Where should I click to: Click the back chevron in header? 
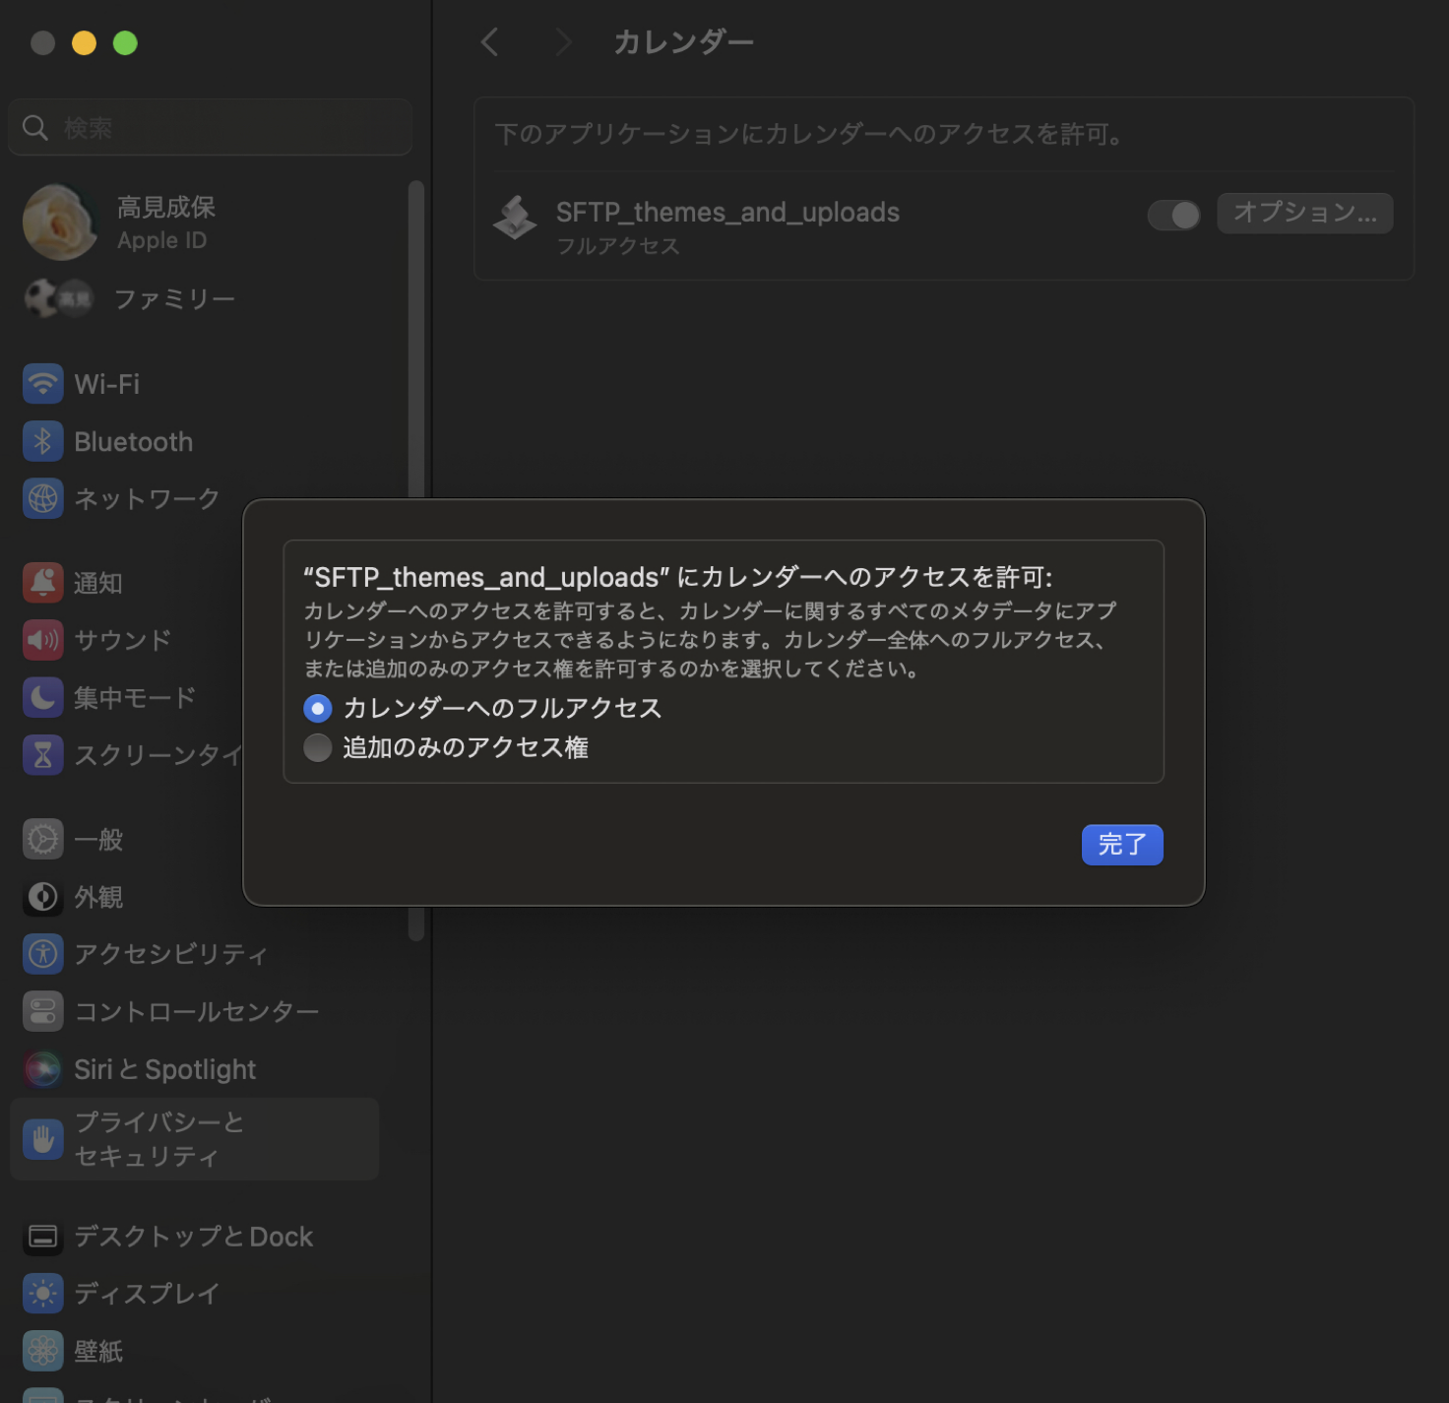click(489, 42)
